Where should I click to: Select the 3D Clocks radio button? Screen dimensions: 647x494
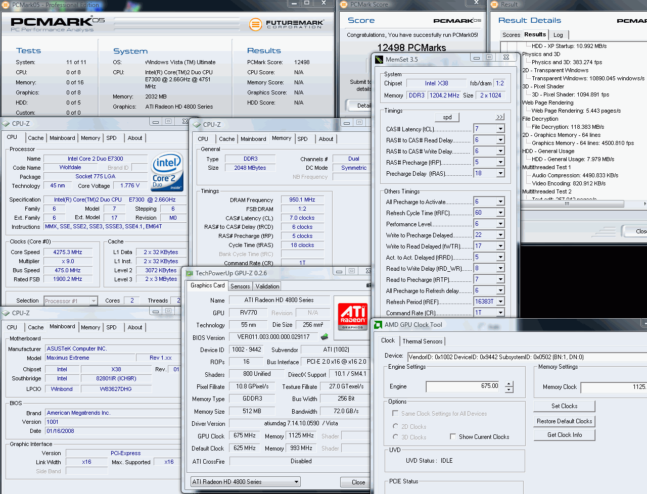click(x=395, y=437)
